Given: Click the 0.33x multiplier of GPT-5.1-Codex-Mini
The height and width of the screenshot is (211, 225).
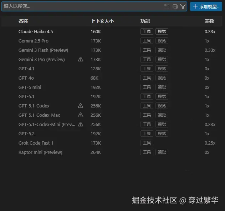Looking at the screenshot, I should coord(210,124).
